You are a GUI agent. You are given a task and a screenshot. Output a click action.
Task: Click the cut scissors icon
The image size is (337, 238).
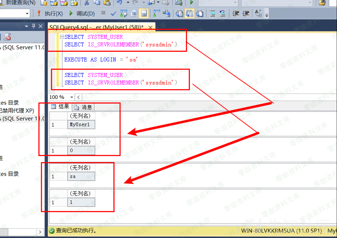click(86, 3)
